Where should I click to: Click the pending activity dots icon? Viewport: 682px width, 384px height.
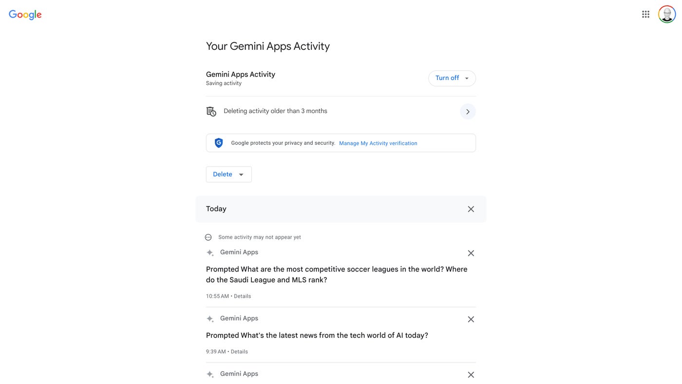point(208,237)
